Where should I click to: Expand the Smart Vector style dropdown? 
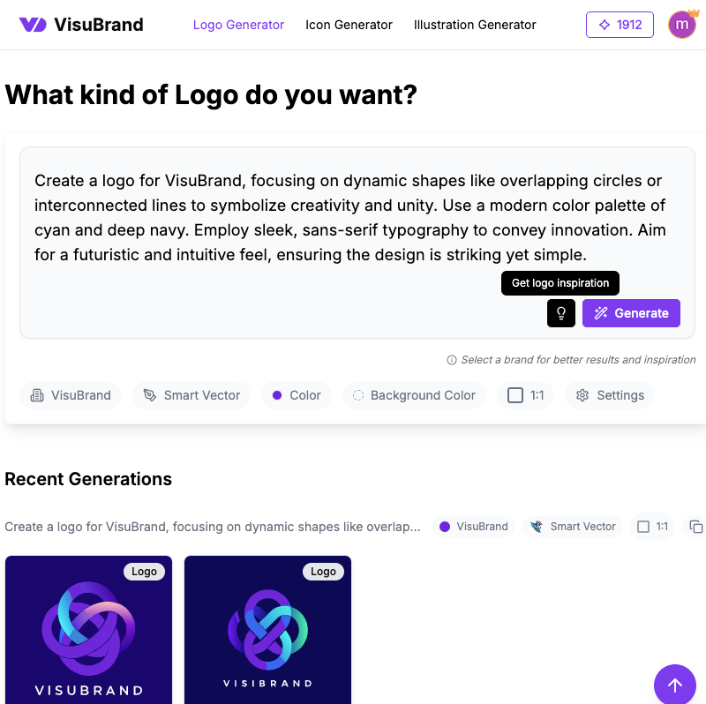pyautogui.click(x=192, y=395)
